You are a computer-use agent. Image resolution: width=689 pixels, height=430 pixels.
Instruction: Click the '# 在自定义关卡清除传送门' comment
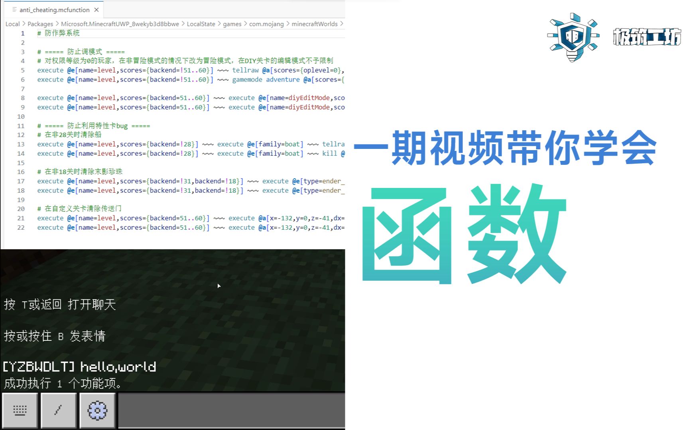pos(79,209)
